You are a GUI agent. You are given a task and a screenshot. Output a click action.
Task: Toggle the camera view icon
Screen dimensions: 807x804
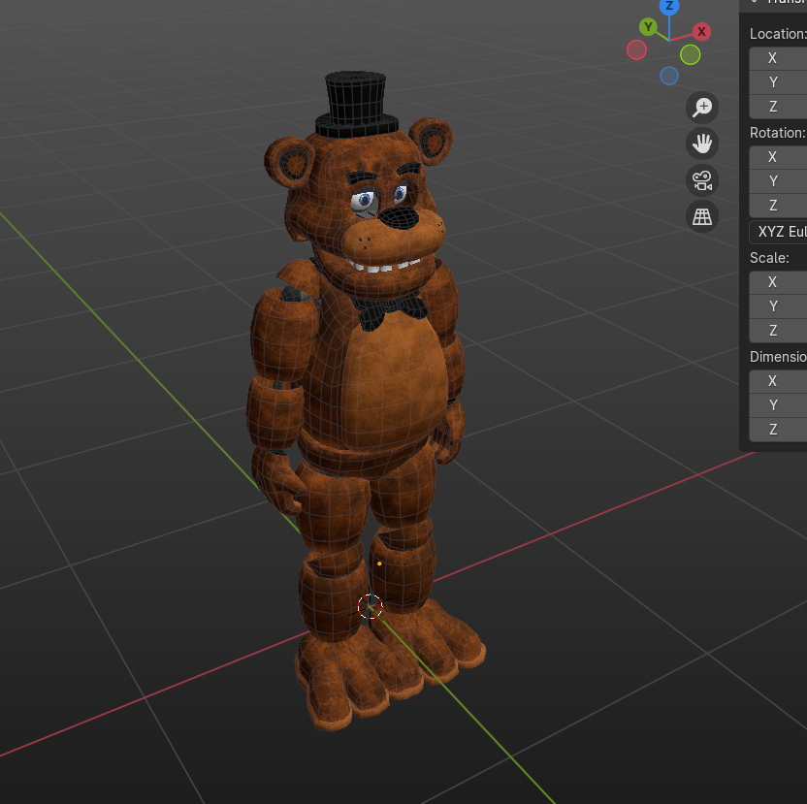click(x=702, y=180)
